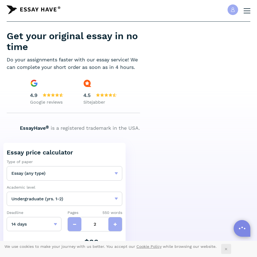257x257 pixels.
Task: Click the Sitejabber star rating
Action: click(x=106, y=95)
